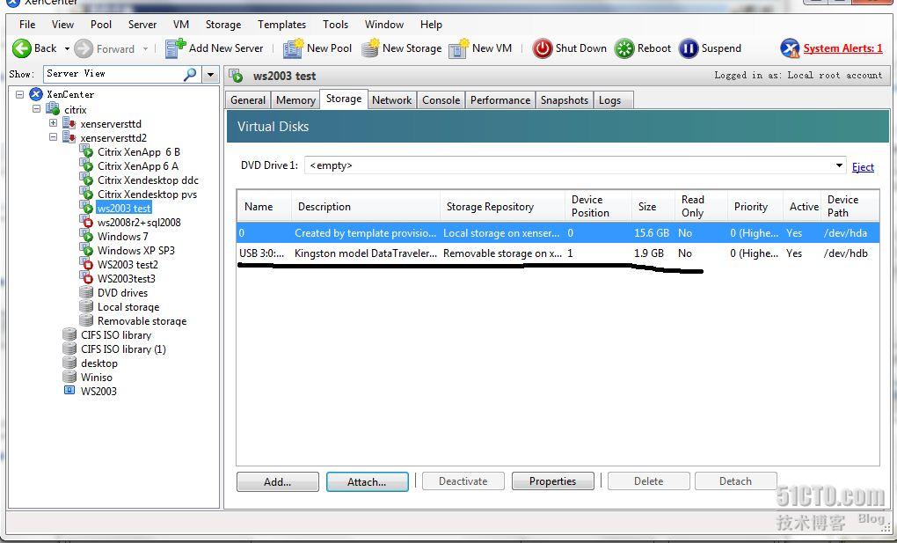The height and width of the screenshot is (543, 897).
Task: Click the storage icon beside desktop
Action: point(69,363)
